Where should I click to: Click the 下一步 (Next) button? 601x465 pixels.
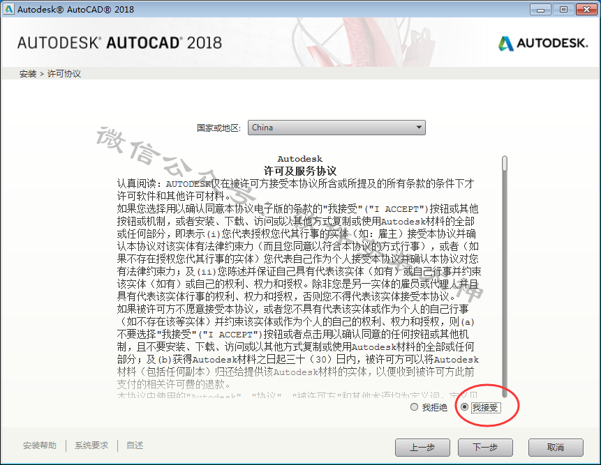coord(485,448)
